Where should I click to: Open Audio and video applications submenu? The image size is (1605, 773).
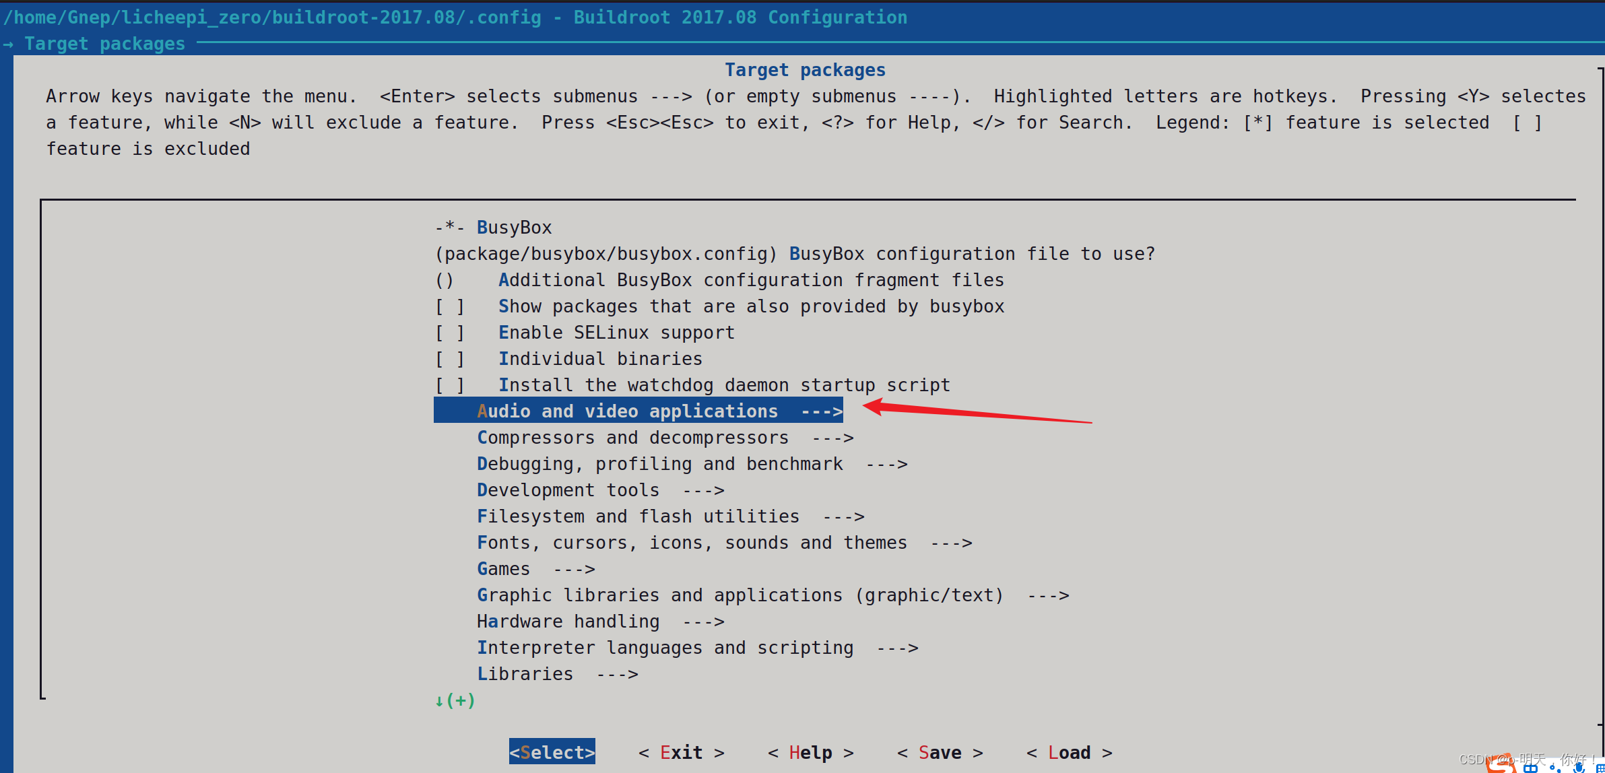[638, 411]
